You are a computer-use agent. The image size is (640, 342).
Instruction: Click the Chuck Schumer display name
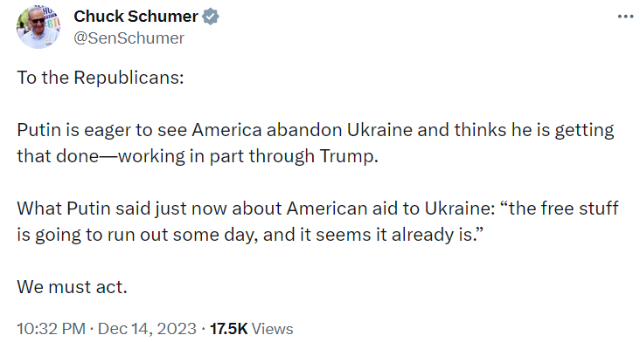[136, 17]
